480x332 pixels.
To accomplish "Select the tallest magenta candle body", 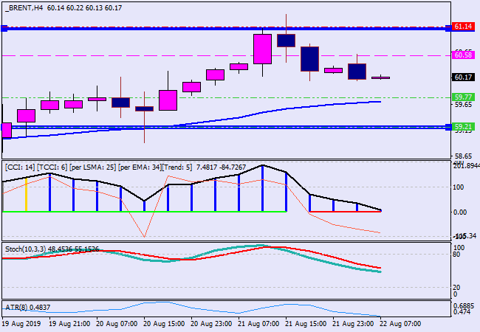I will 262,49.
